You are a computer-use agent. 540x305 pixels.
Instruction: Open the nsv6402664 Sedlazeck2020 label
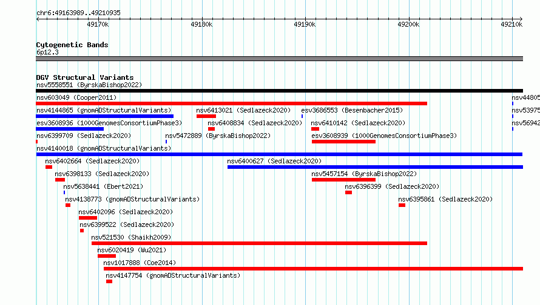click(92, 161)
